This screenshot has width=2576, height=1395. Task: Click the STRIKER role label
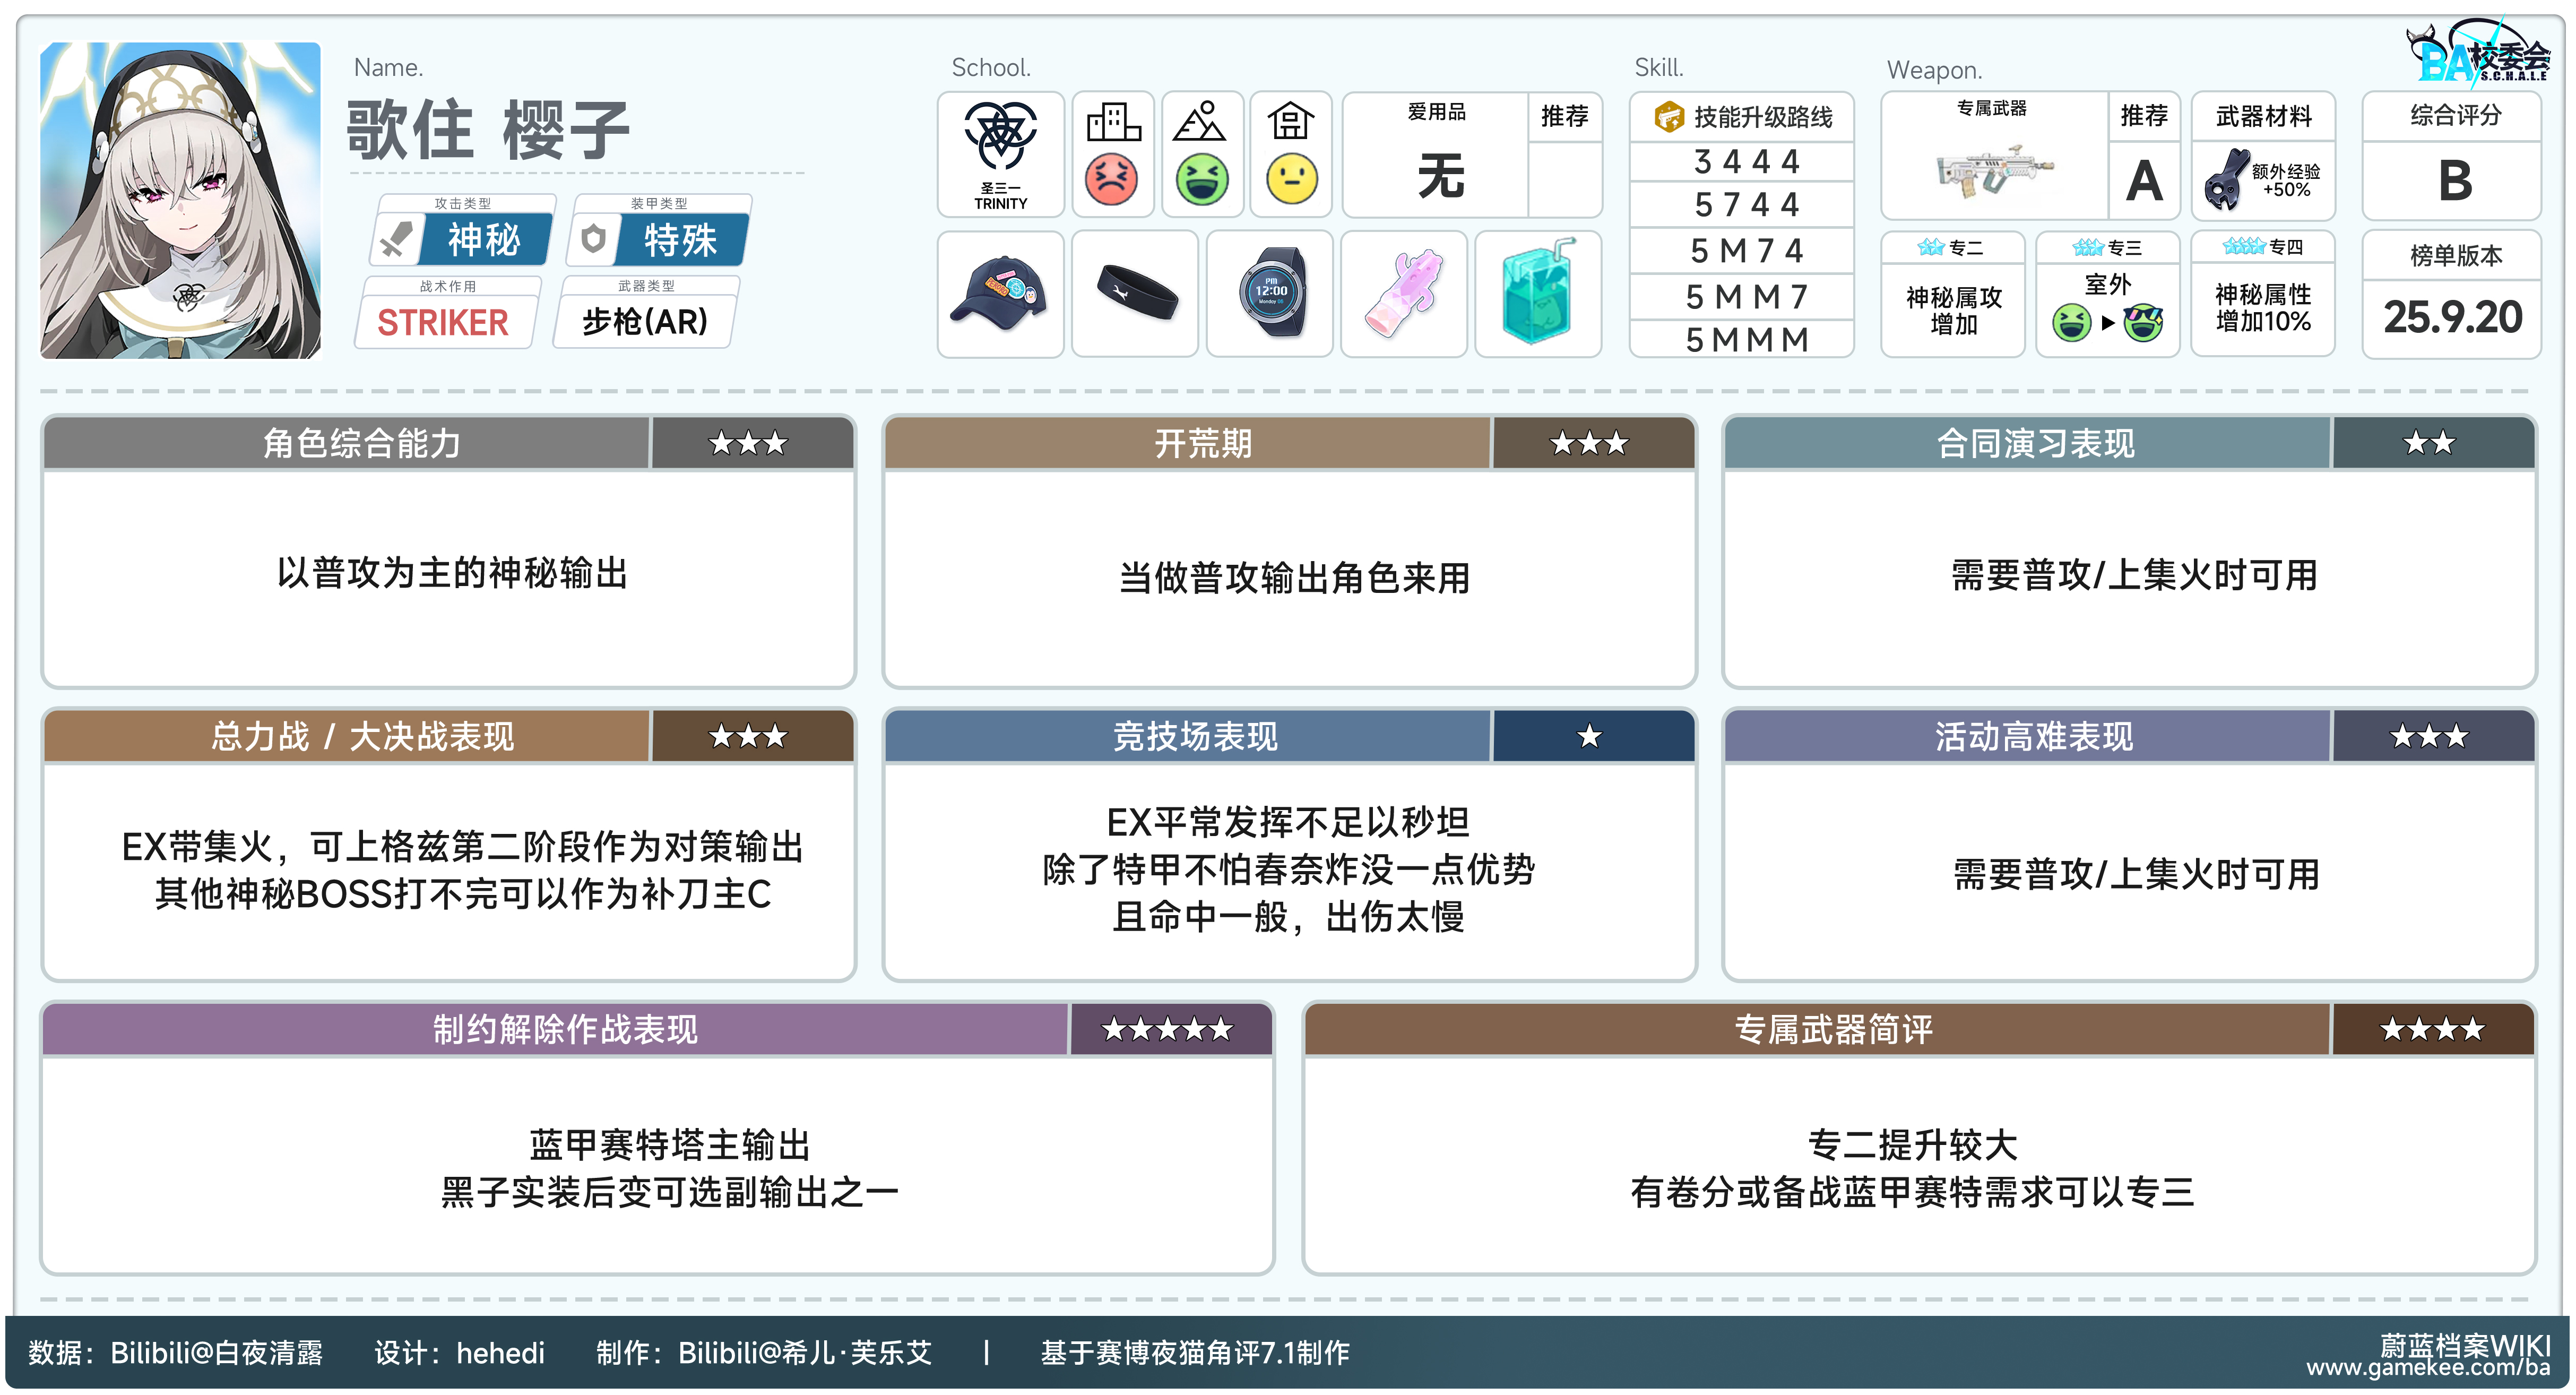[443, 323]
